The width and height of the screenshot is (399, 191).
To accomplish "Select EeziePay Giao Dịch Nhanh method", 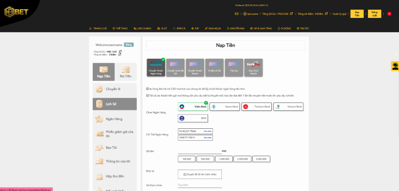I will pos(253,68).
